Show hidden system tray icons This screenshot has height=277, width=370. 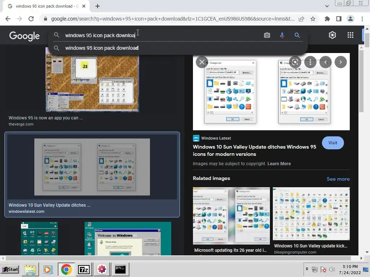tap(307, 269)
